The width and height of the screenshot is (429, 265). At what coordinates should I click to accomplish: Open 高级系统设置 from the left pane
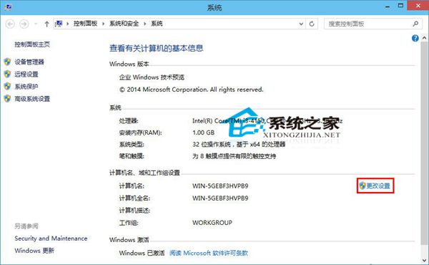point(32,99)
